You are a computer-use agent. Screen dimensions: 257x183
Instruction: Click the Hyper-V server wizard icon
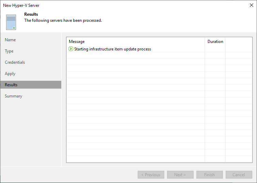click(x=11, y=22)
